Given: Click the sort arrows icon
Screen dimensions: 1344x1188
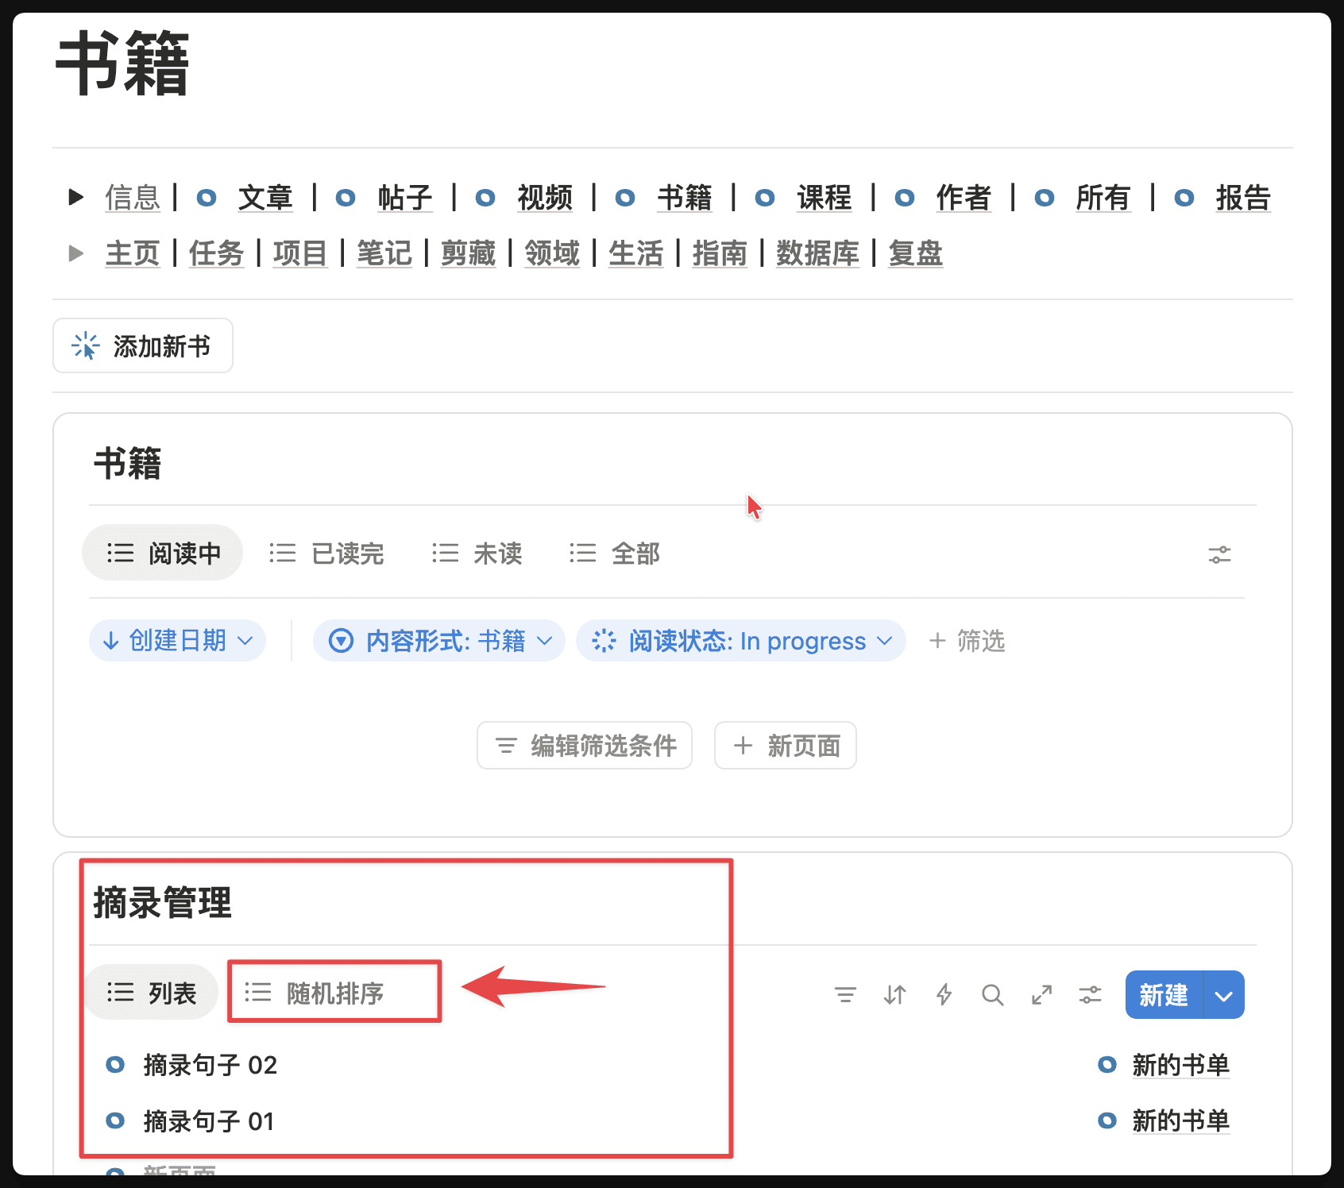Looking at the screenshot, I should point(894,994).
